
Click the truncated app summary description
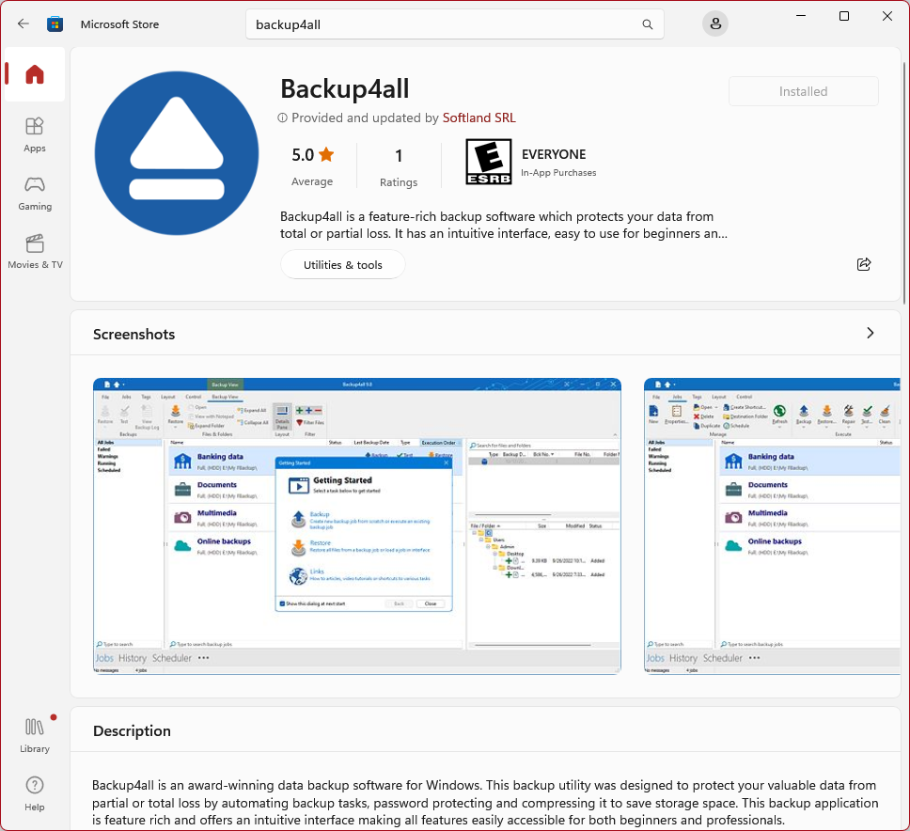pos(503,226)
